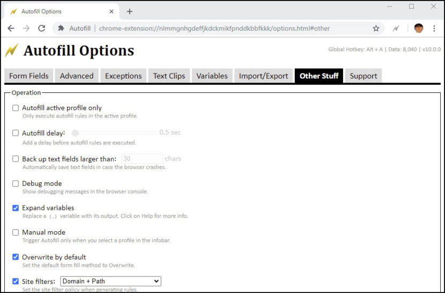The height and width of the screenshot is (293, 445).
Task: Open the Chrome profile avatar
Action: tap(419, 28)
